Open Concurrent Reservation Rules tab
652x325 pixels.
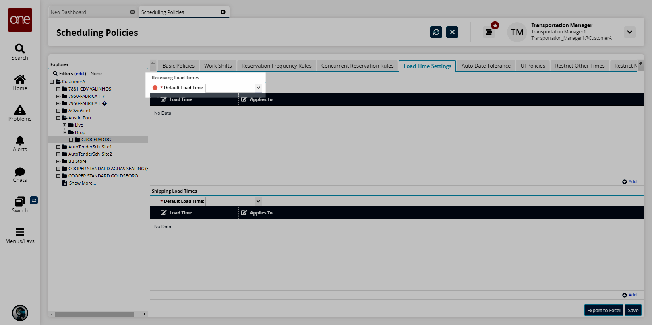pyautogui.click(x=358, y=66)
